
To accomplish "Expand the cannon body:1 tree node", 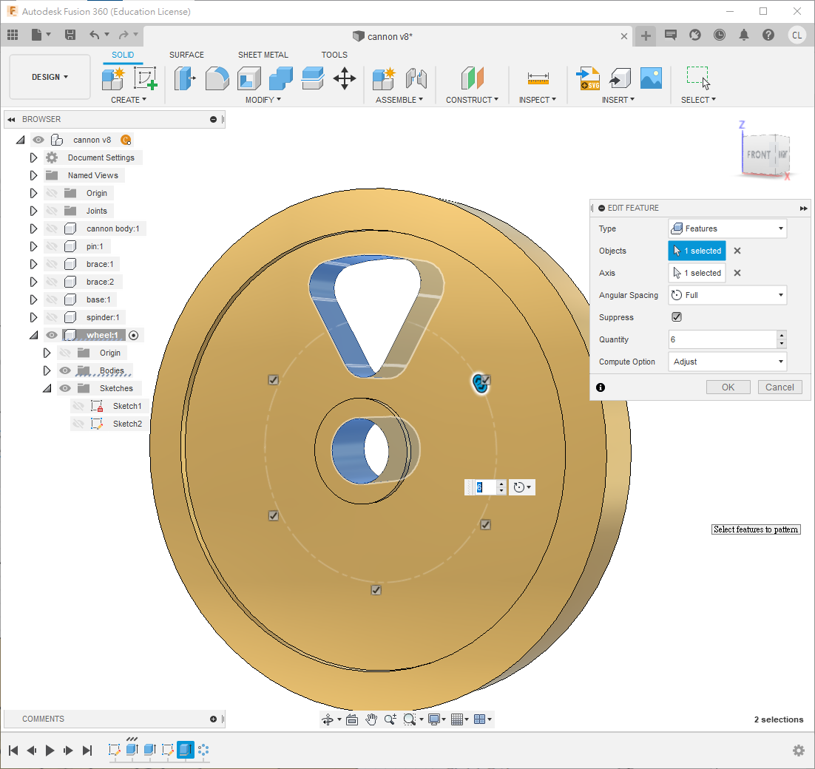I will click(x=33, y=228).
